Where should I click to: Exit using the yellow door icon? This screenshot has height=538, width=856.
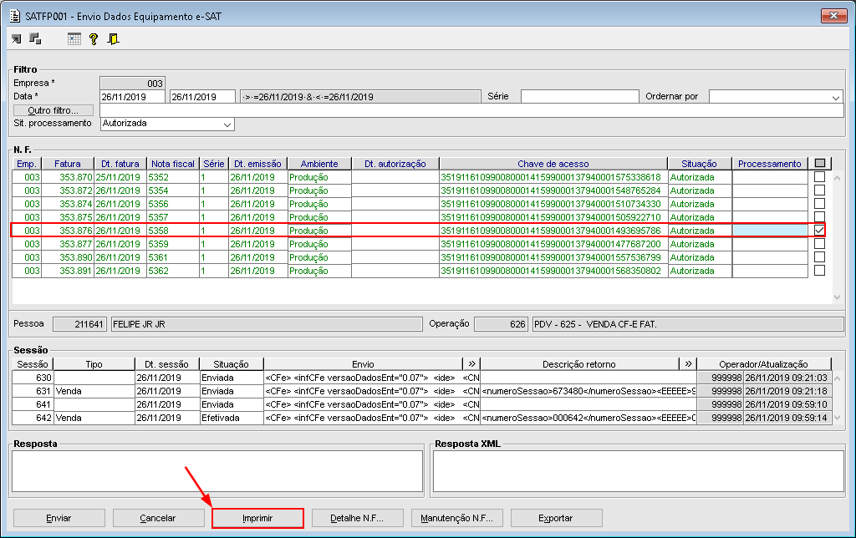click(x=113, y=38)
